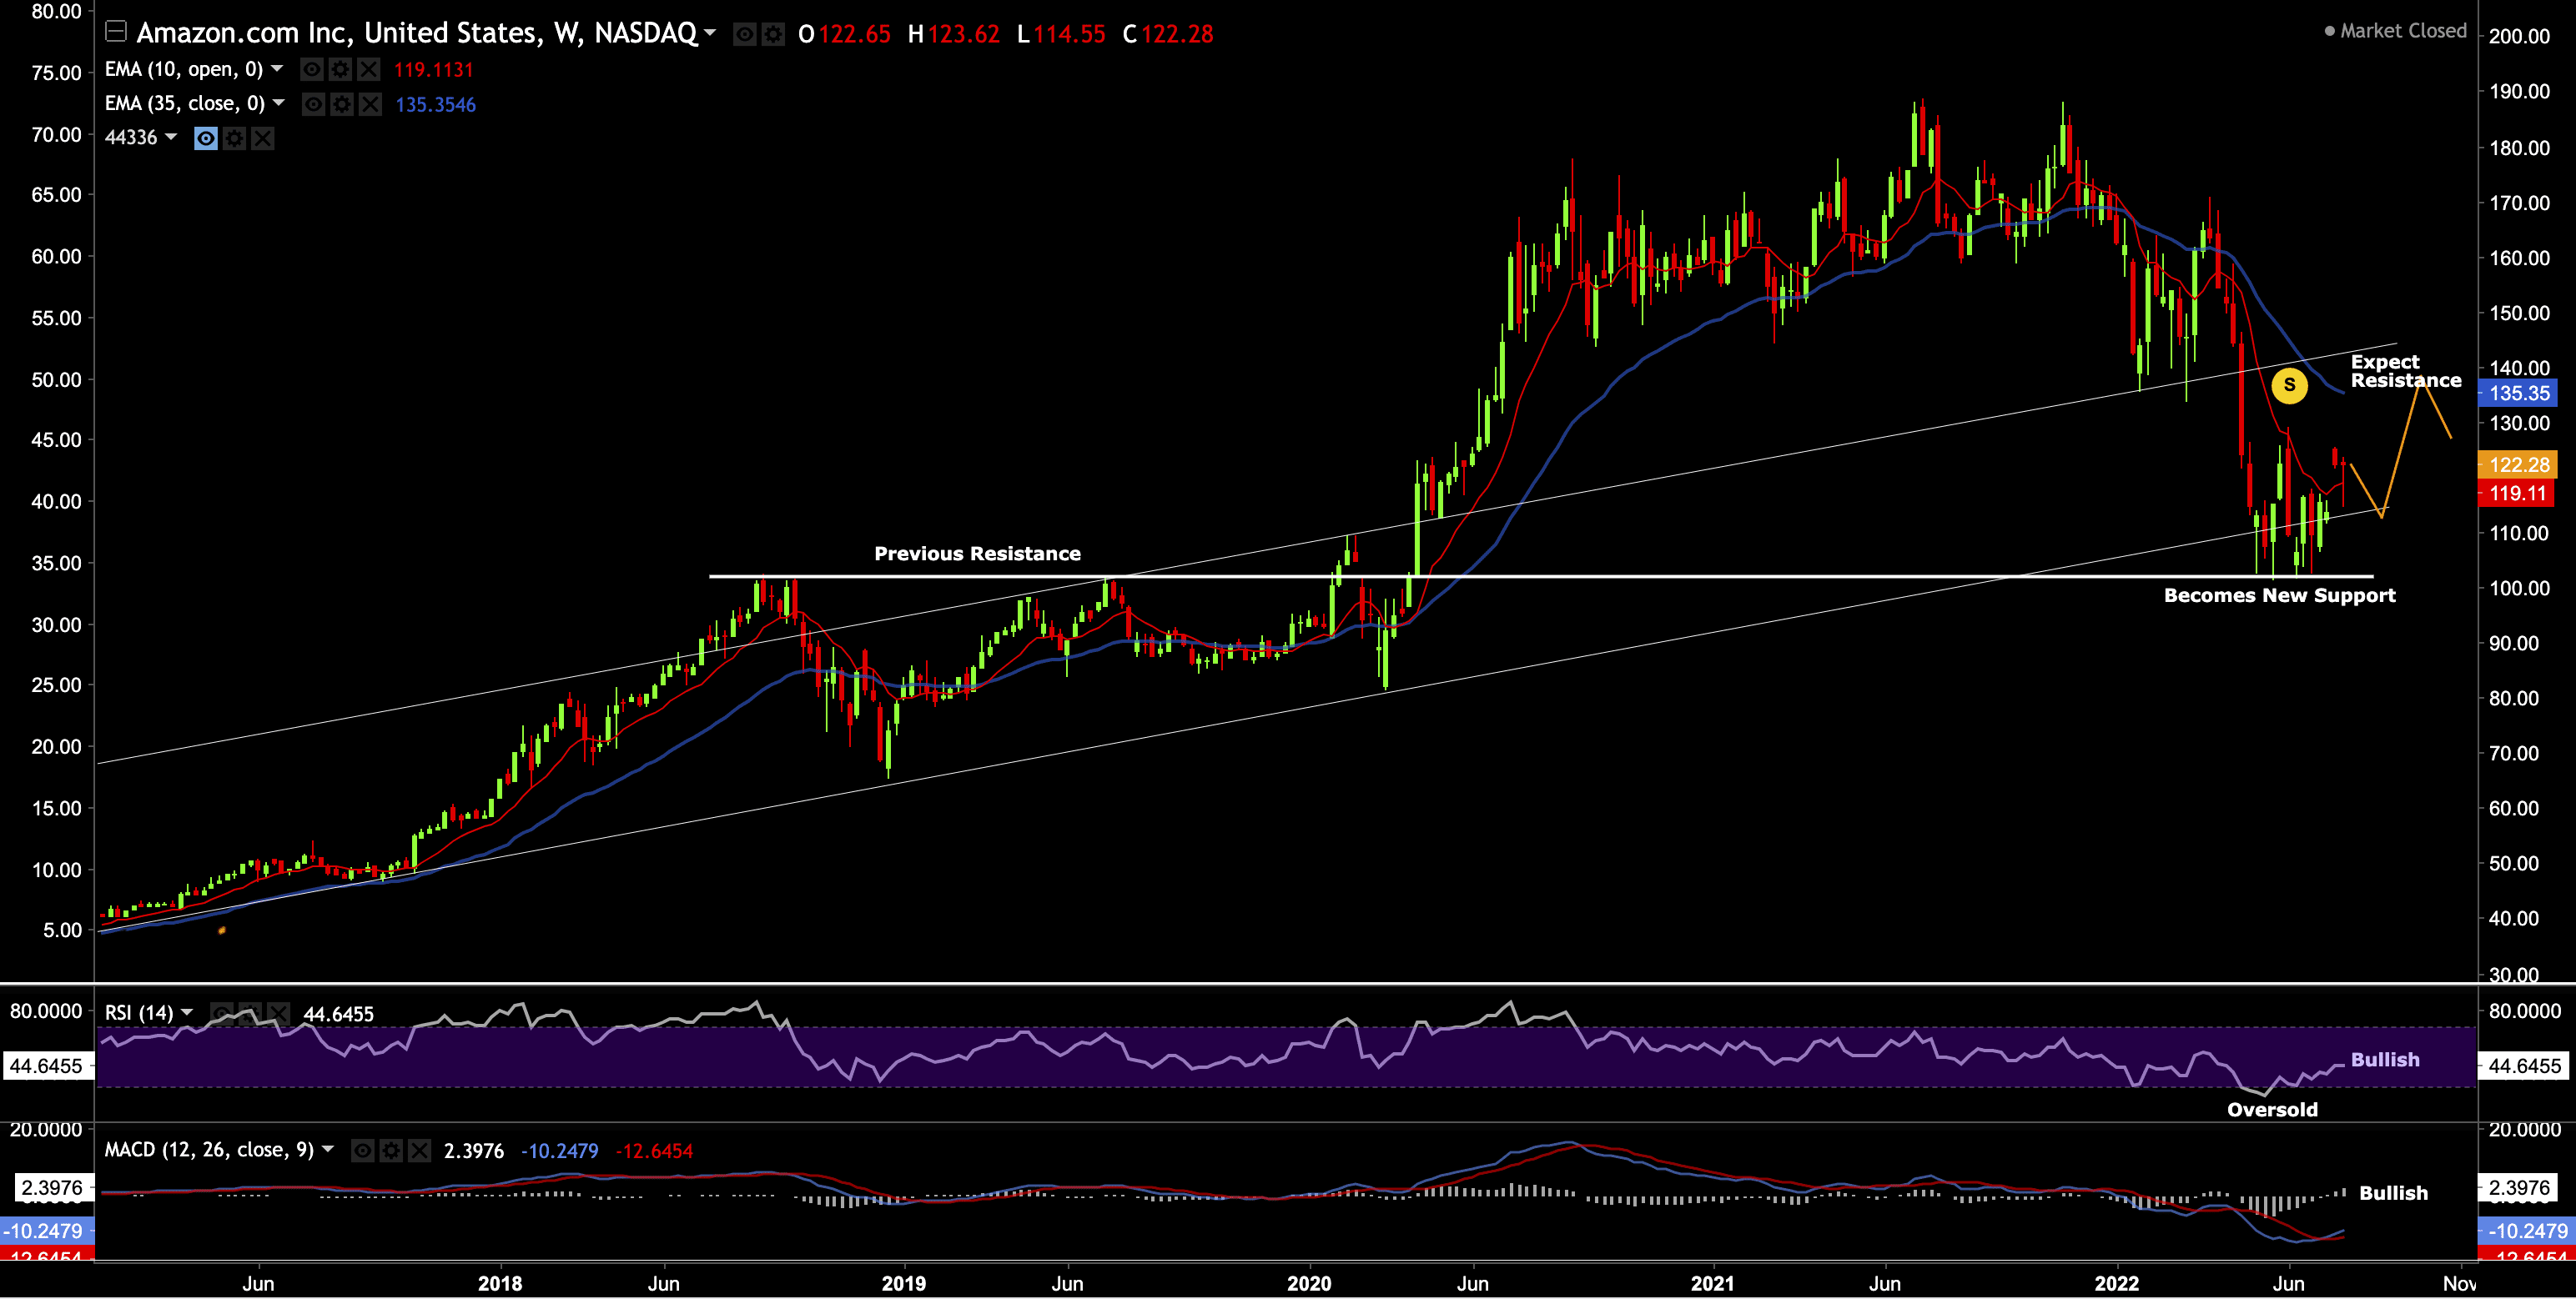Collapse legend with minus box icon
The height and width of the screenshot is (1299, 2576).
coord(116,32)
